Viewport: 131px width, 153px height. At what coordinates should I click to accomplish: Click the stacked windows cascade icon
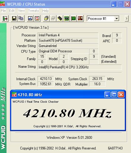coord(46,18)
